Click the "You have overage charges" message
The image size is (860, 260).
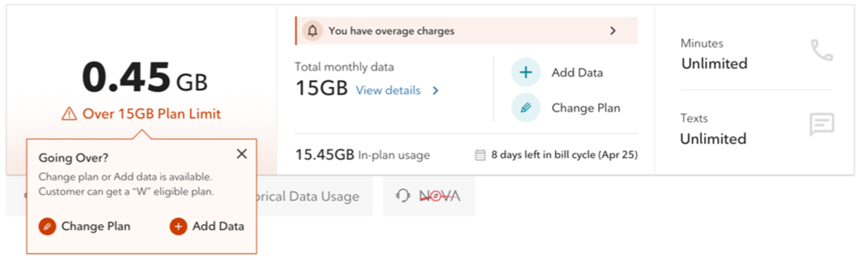tap(391, 31)
